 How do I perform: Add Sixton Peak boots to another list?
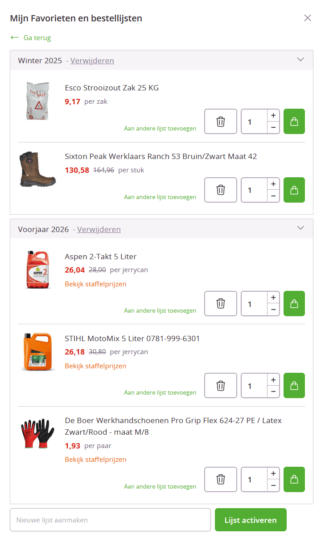tap(160, 197)
